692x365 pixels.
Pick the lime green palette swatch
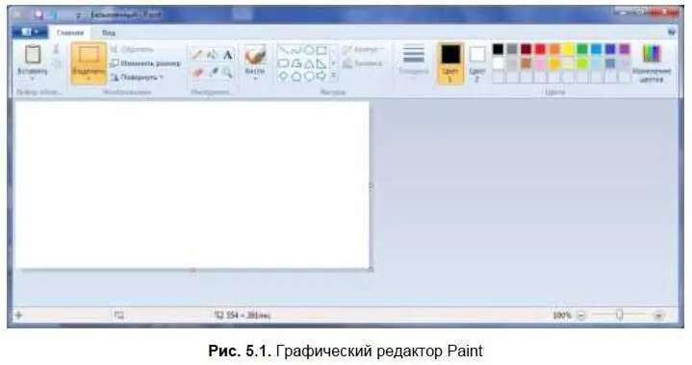[582, 64]
